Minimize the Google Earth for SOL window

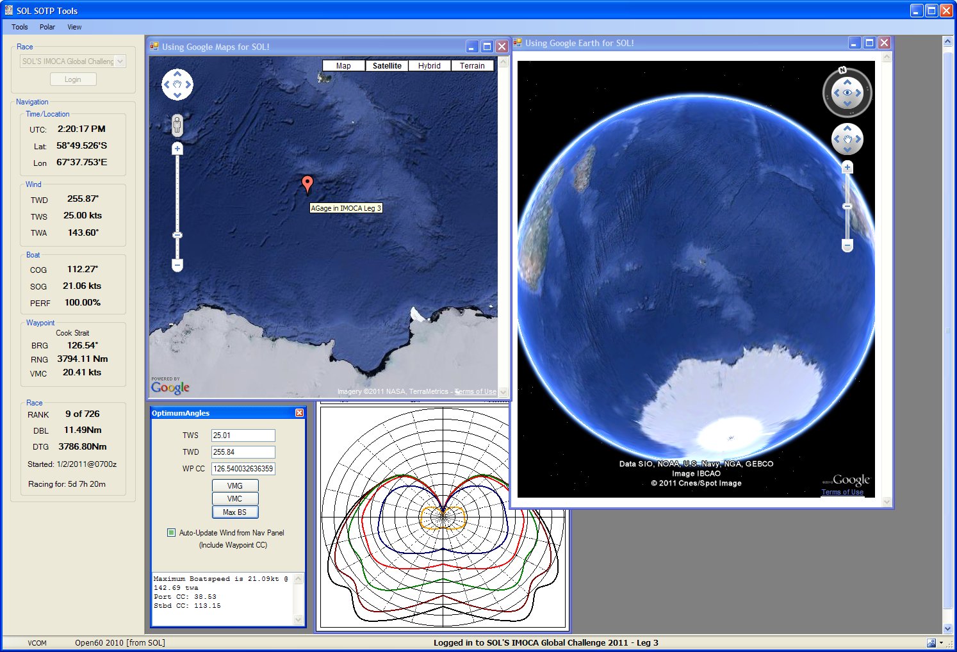(855, 43)
